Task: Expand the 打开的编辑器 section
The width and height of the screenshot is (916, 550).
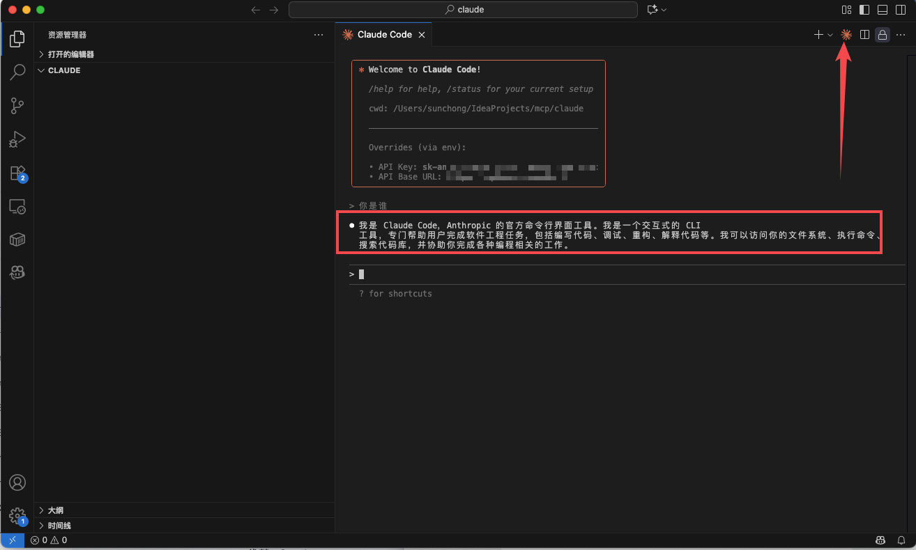Action: 70,54
